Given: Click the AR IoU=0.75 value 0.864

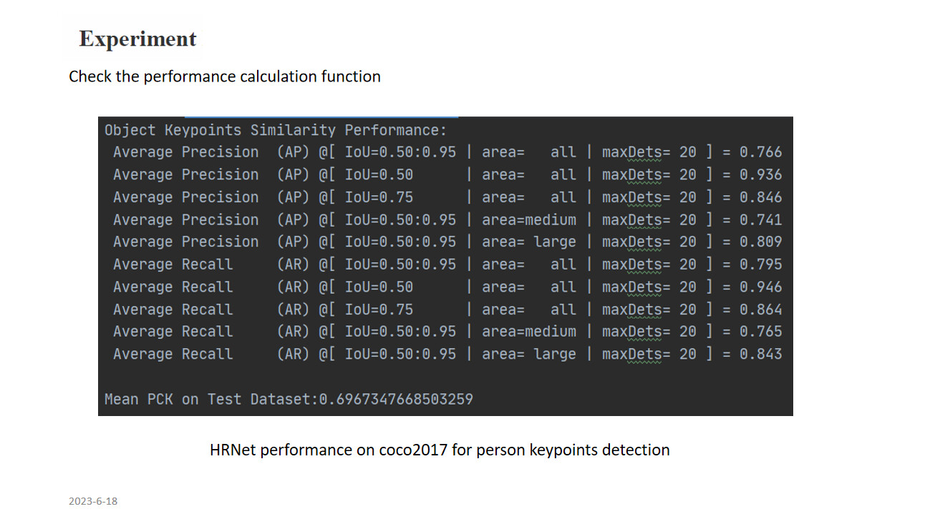Looking at the screenshot, I should coord(761,310).
